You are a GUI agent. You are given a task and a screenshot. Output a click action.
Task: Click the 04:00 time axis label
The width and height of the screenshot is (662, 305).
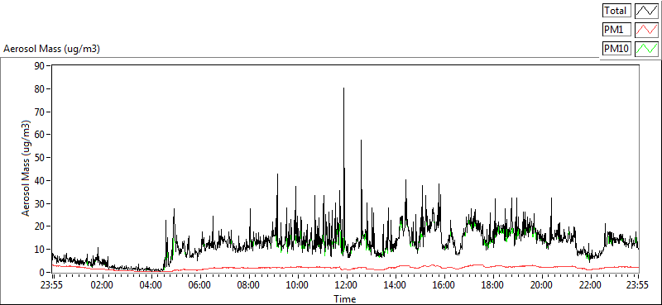pyautogui.click(x=151, y=284)
